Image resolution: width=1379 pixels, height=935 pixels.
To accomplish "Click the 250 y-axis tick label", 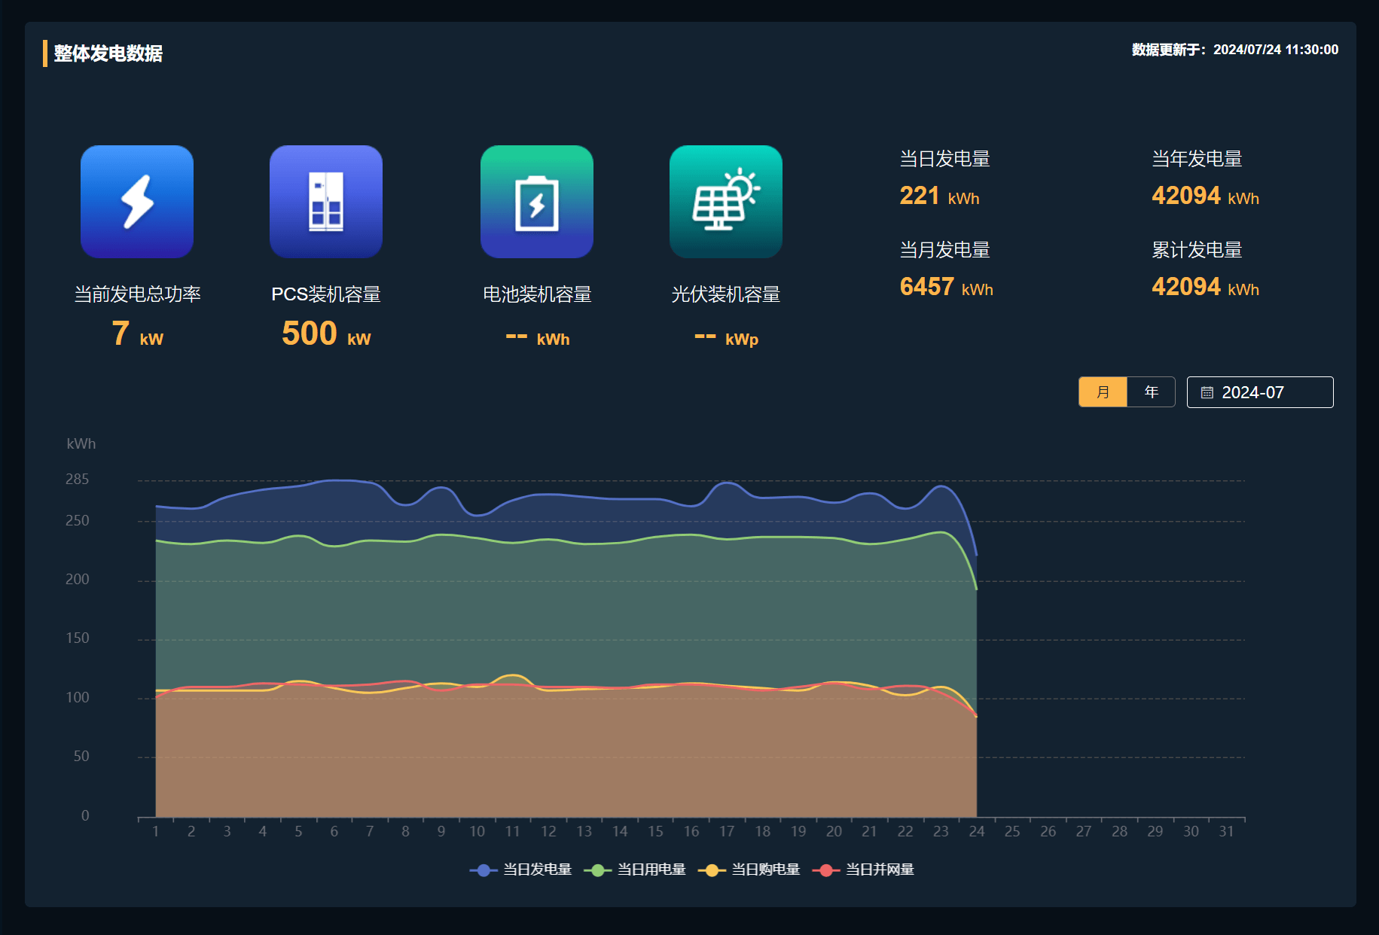I will click(77, 521).
